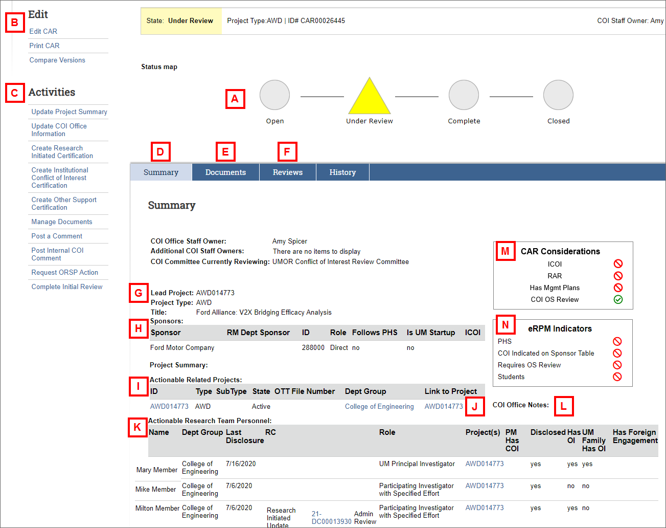Image resolution: width=666 pixels, height=528 pixels.
Task: Click Compare Versions in the sidebar
Action: [57, 60]
